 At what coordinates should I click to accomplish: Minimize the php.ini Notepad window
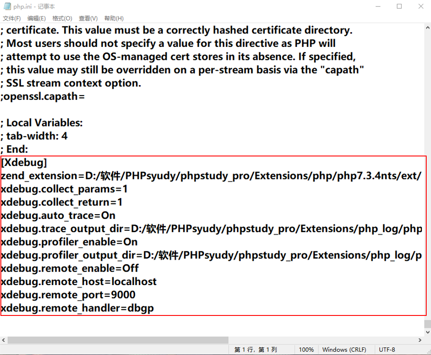point(378,6)
